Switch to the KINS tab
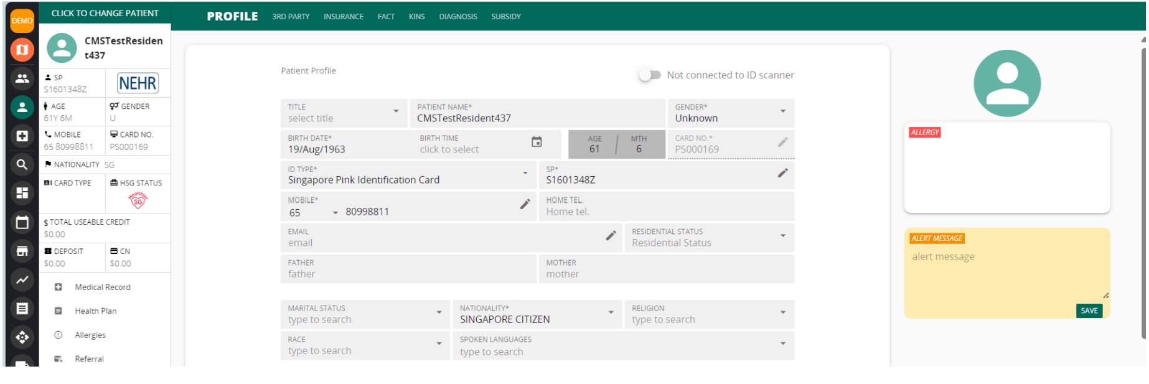The width and height of the screenshot is (1149, 384). coord(416,17)
